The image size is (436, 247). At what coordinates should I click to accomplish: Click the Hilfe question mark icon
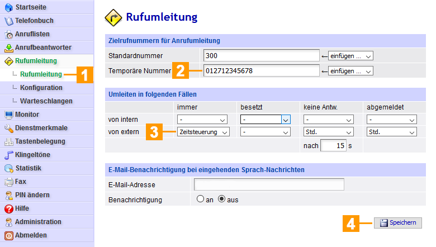click(x=8, y=209)
